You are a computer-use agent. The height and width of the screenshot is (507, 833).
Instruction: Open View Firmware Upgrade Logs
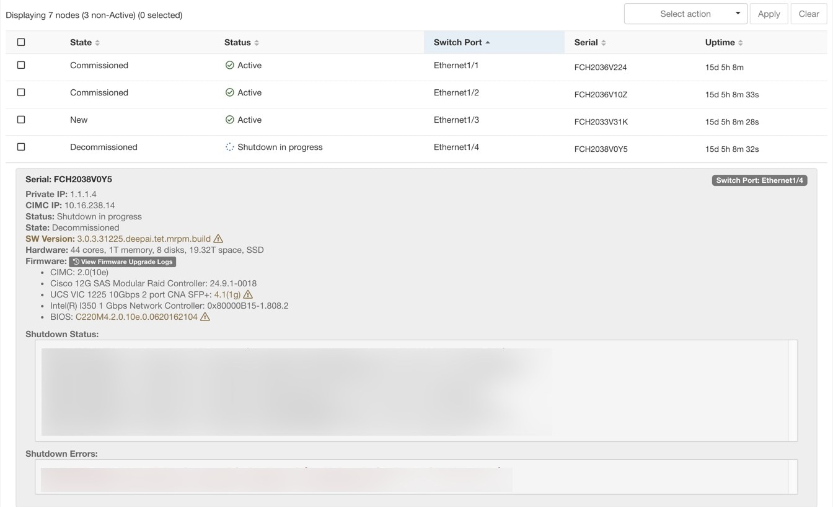point(122,262)
